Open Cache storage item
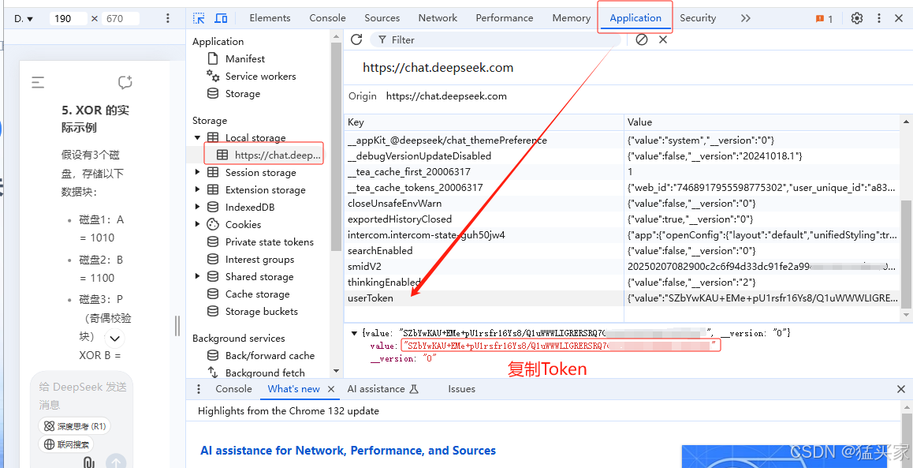This screenshot has width=913, height=468. pyautogui.click(x=257, y=294)
